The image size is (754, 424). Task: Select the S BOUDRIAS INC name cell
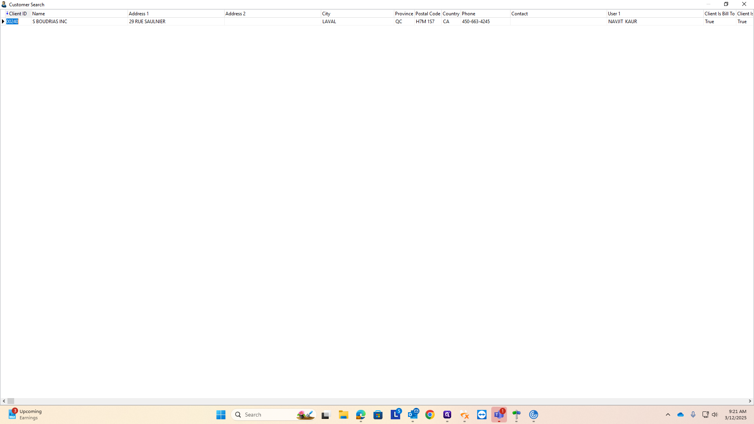tap(79, 22)
